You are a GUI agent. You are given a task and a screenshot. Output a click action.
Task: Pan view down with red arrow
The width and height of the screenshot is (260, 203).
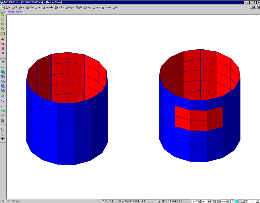pos(3,53)
